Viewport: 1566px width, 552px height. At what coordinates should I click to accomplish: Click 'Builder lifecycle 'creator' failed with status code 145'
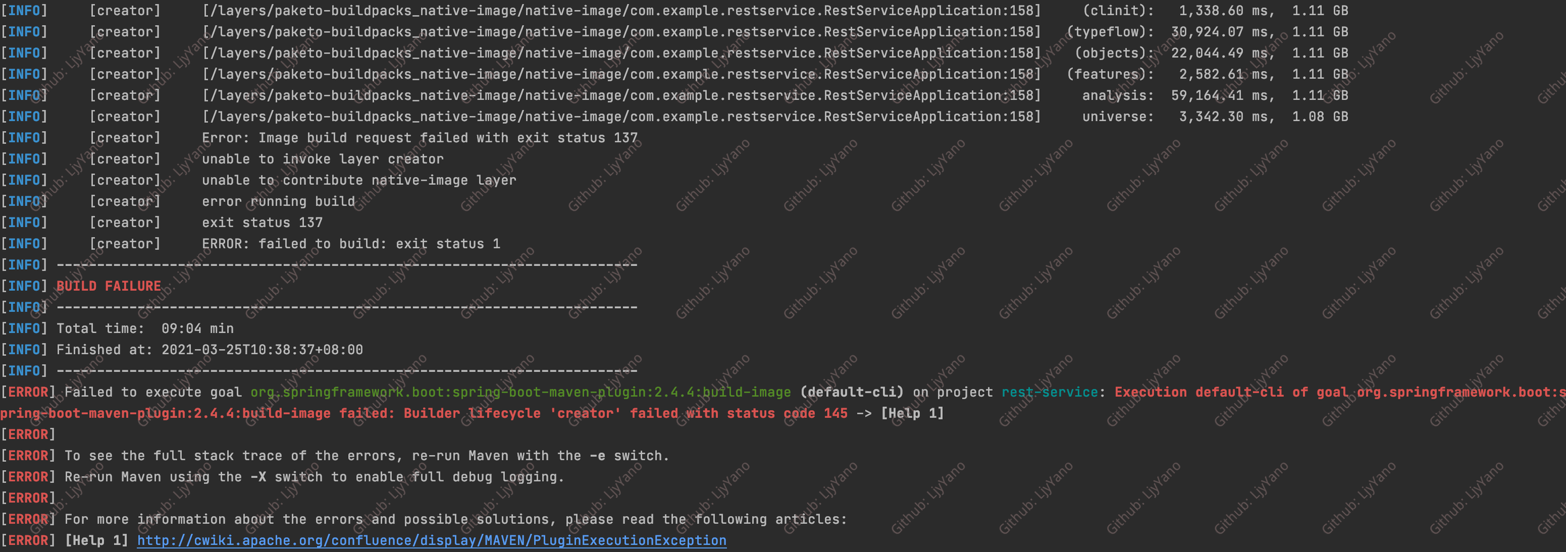pyautogui.click(x=625, y=414)
